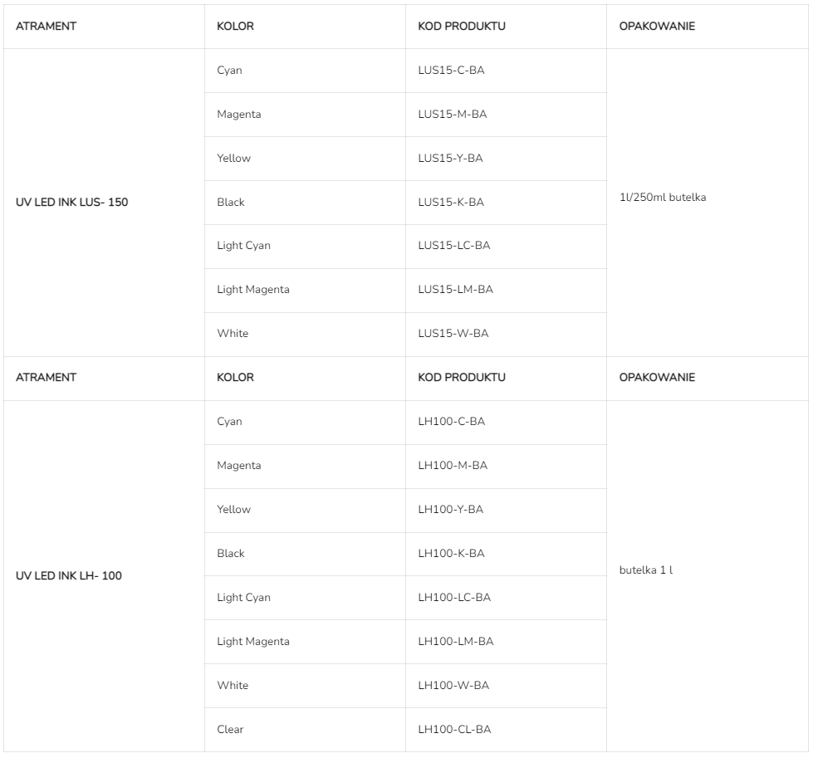Click the LH100-M-BA code
813x758 pixels.
[x=453, y=466]
